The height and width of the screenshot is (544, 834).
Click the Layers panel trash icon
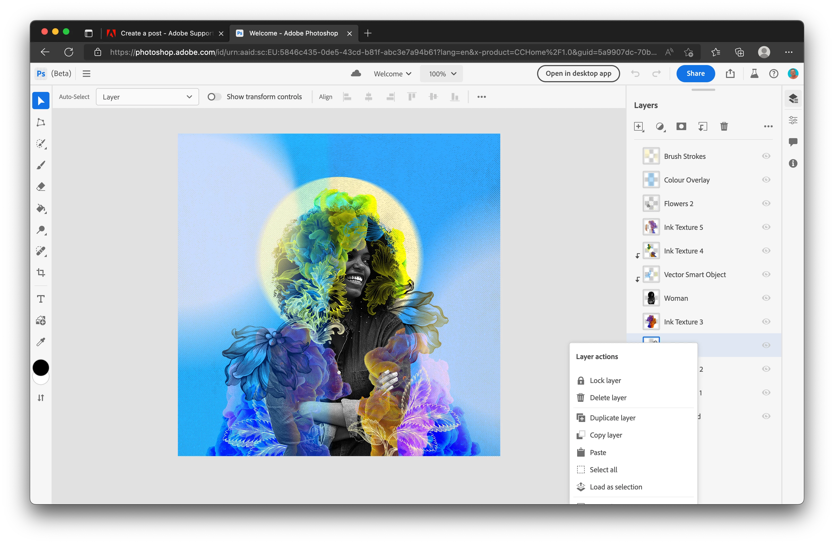click(724, 127)
